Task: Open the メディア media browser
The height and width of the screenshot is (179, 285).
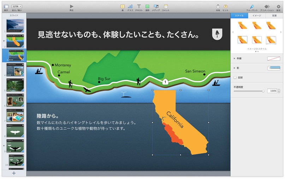Action: 156,6
